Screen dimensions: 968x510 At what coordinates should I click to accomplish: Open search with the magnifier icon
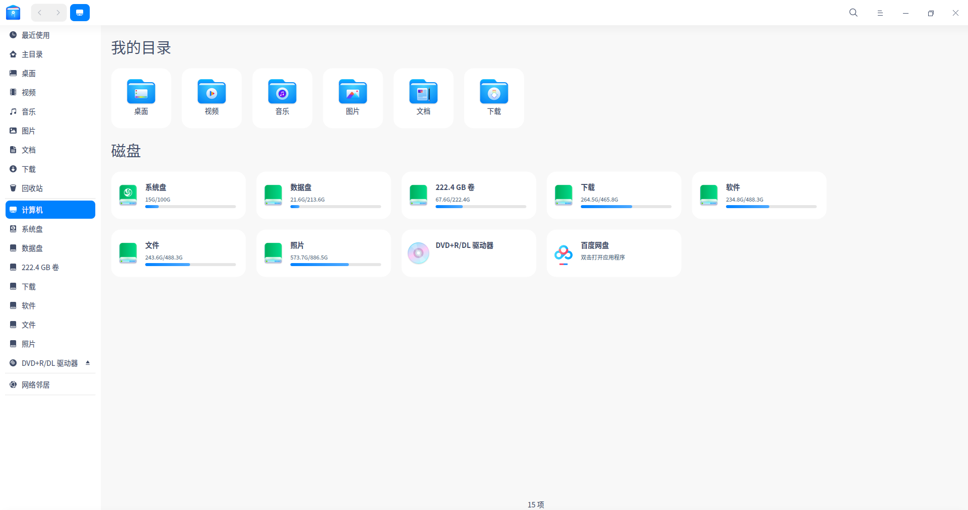(853, 13)
